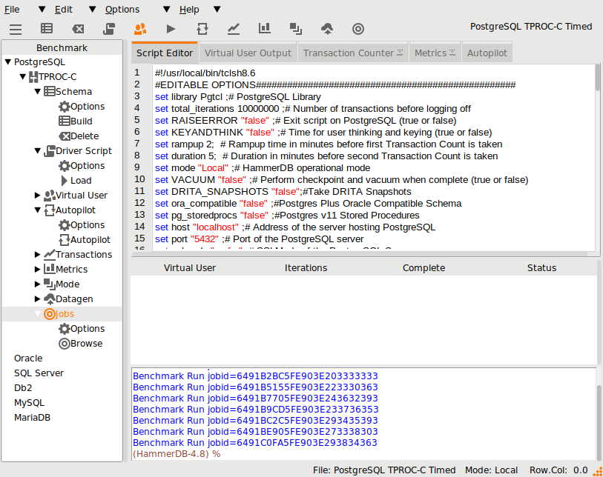The height and width of the screenshot is (477, 603).
Task: Expand the Mode tree node
Action: tap(37, 284)
